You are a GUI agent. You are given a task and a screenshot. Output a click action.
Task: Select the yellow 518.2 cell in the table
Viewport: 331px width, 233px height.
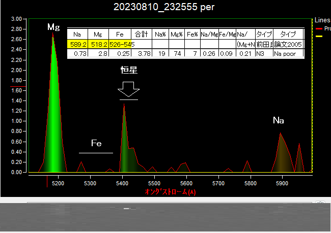[98, 45]
